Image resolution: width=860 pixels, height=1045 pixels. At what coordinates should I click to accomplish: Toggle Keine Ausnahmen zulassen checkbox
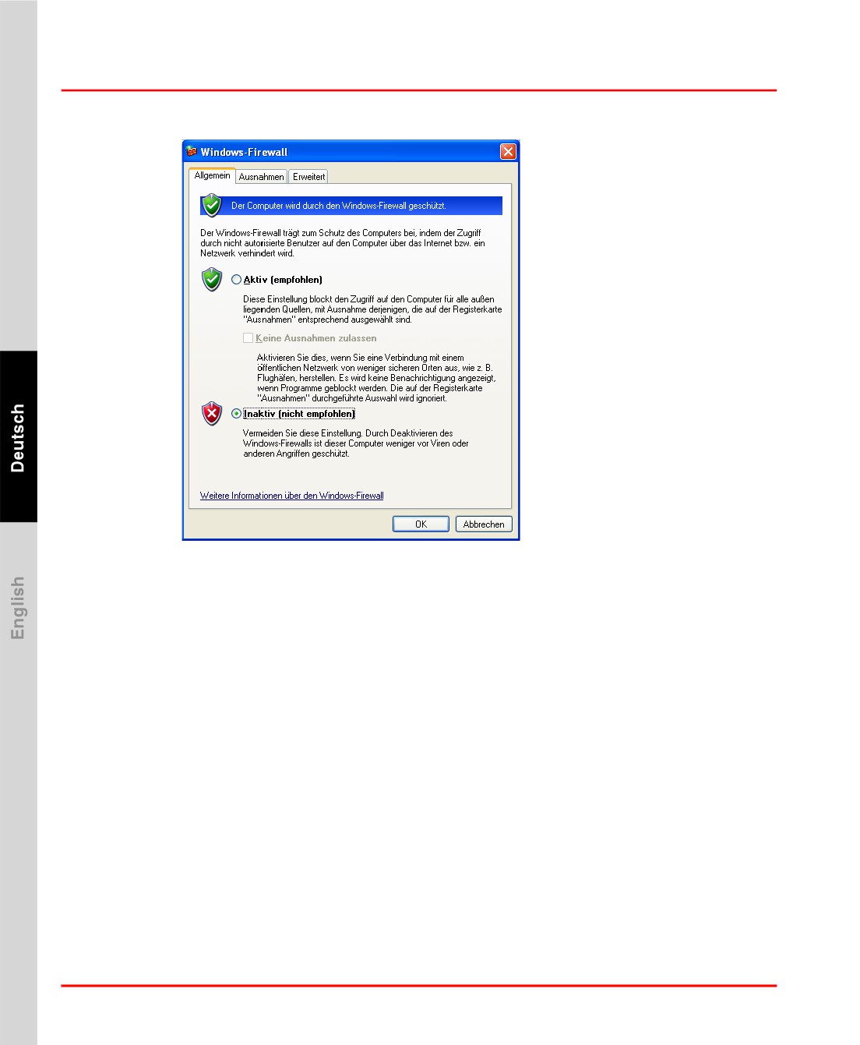248,338
